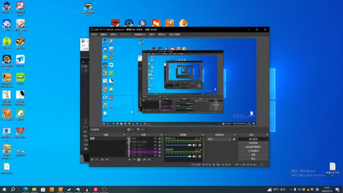Move source up in sources toolbar
The width and height of the screenshot is (343, 193).
click(144, 160)
